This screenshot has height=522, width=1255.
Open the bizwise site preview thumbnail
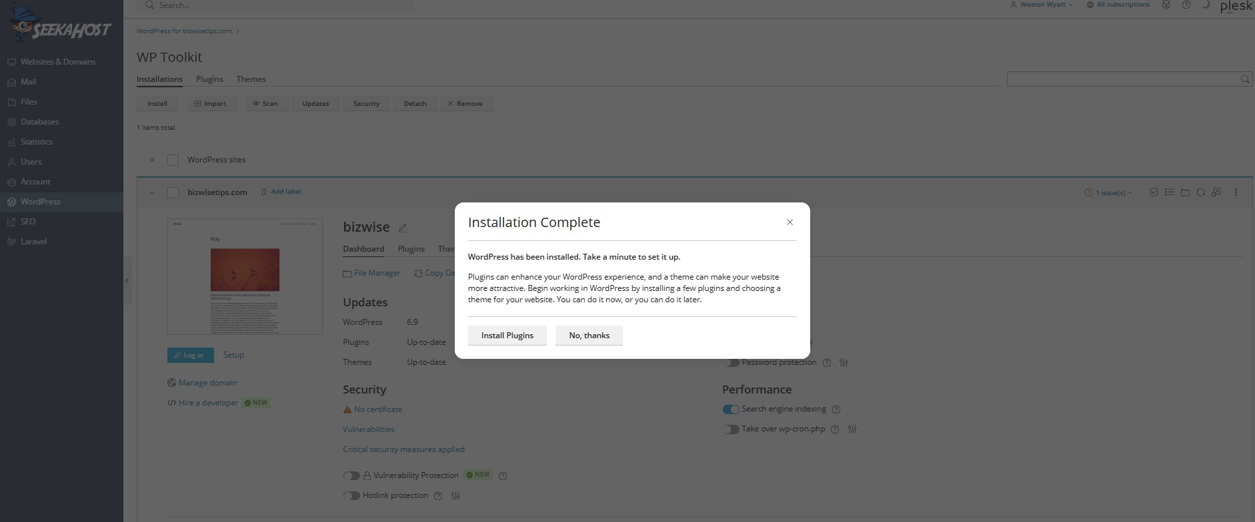click(x=245, y=276)
